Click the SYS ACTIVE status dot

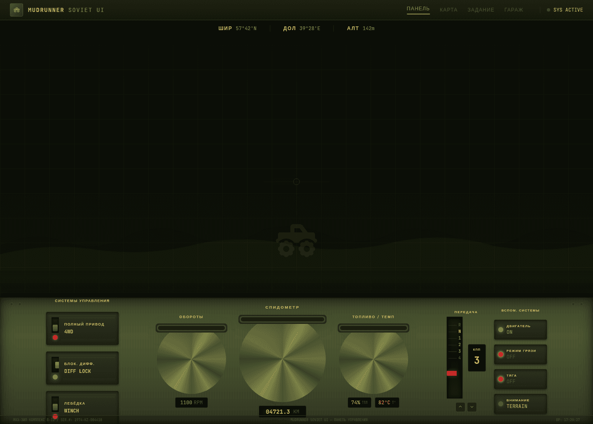[549, 10]
